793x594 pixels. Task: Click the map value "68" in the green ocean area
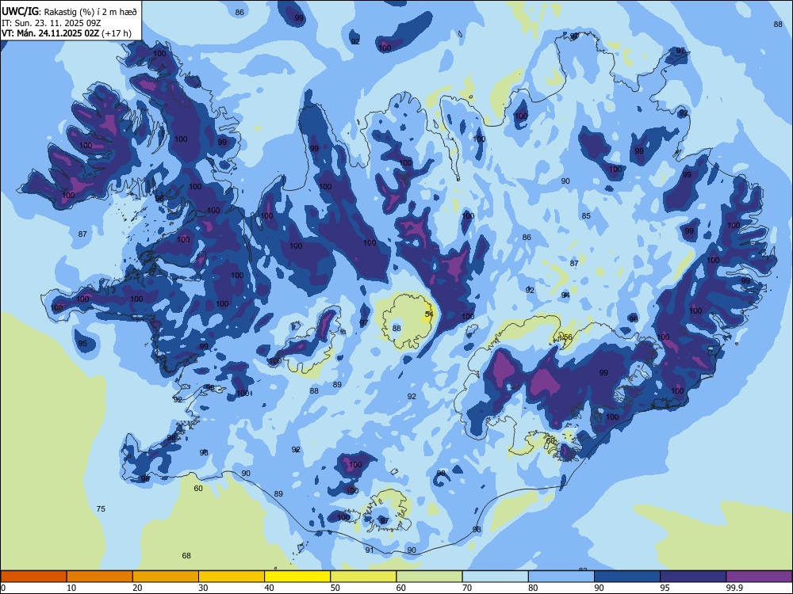coord(186,556)
